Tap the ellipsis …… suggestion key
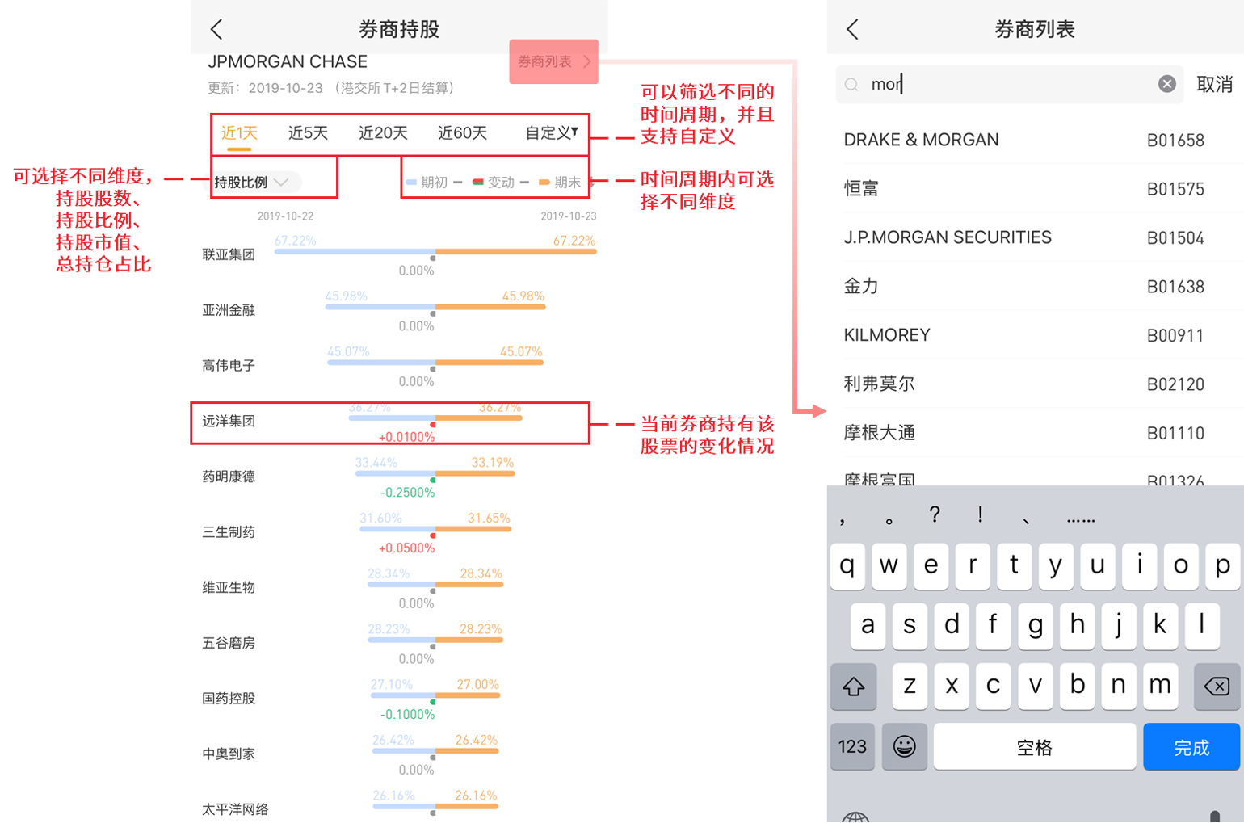 [1081, 519]
